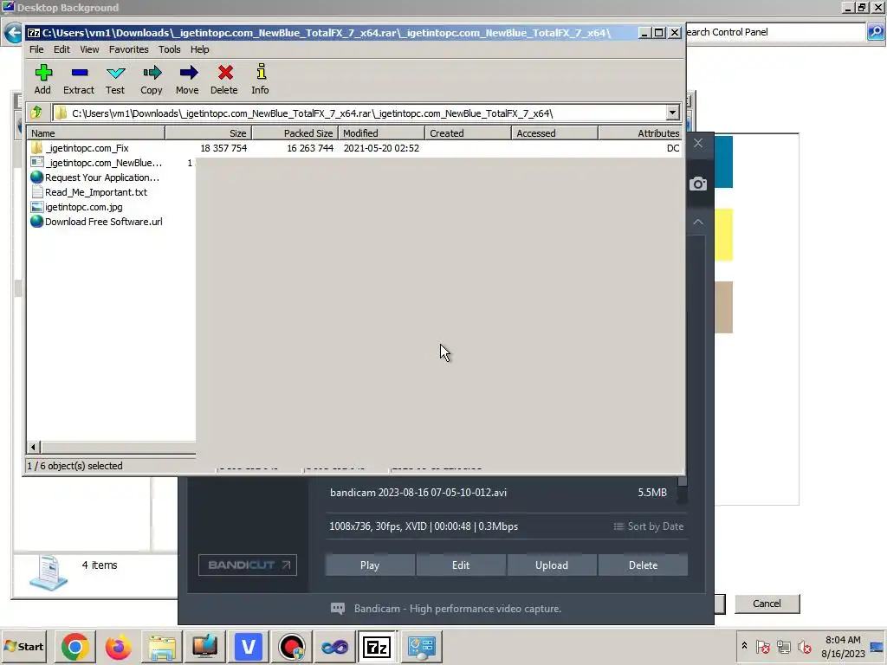Launch Firefox from the taskbar
Viewport: 887px width, 665px height.
click(x=118, y=647)
